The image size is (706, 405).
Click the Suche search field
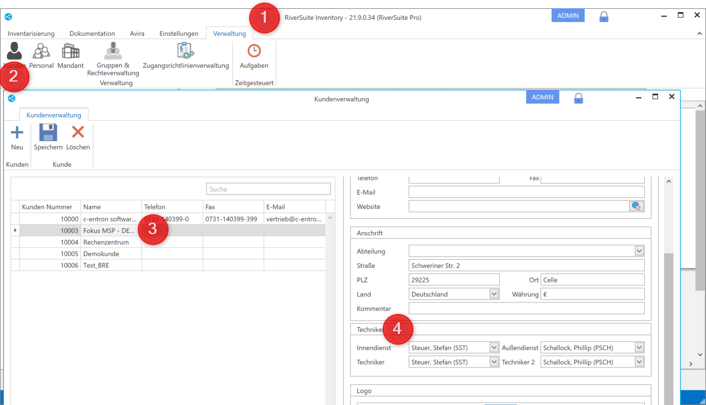pos(269,189)
